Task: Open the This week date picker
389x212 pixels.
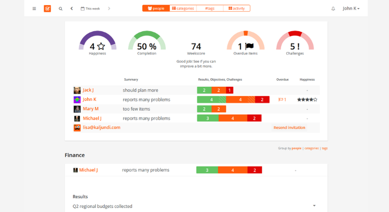Action: tap(90, 9)
